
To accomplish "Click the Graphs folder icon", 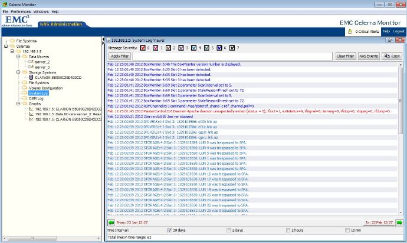I will [x=25, y=104].
